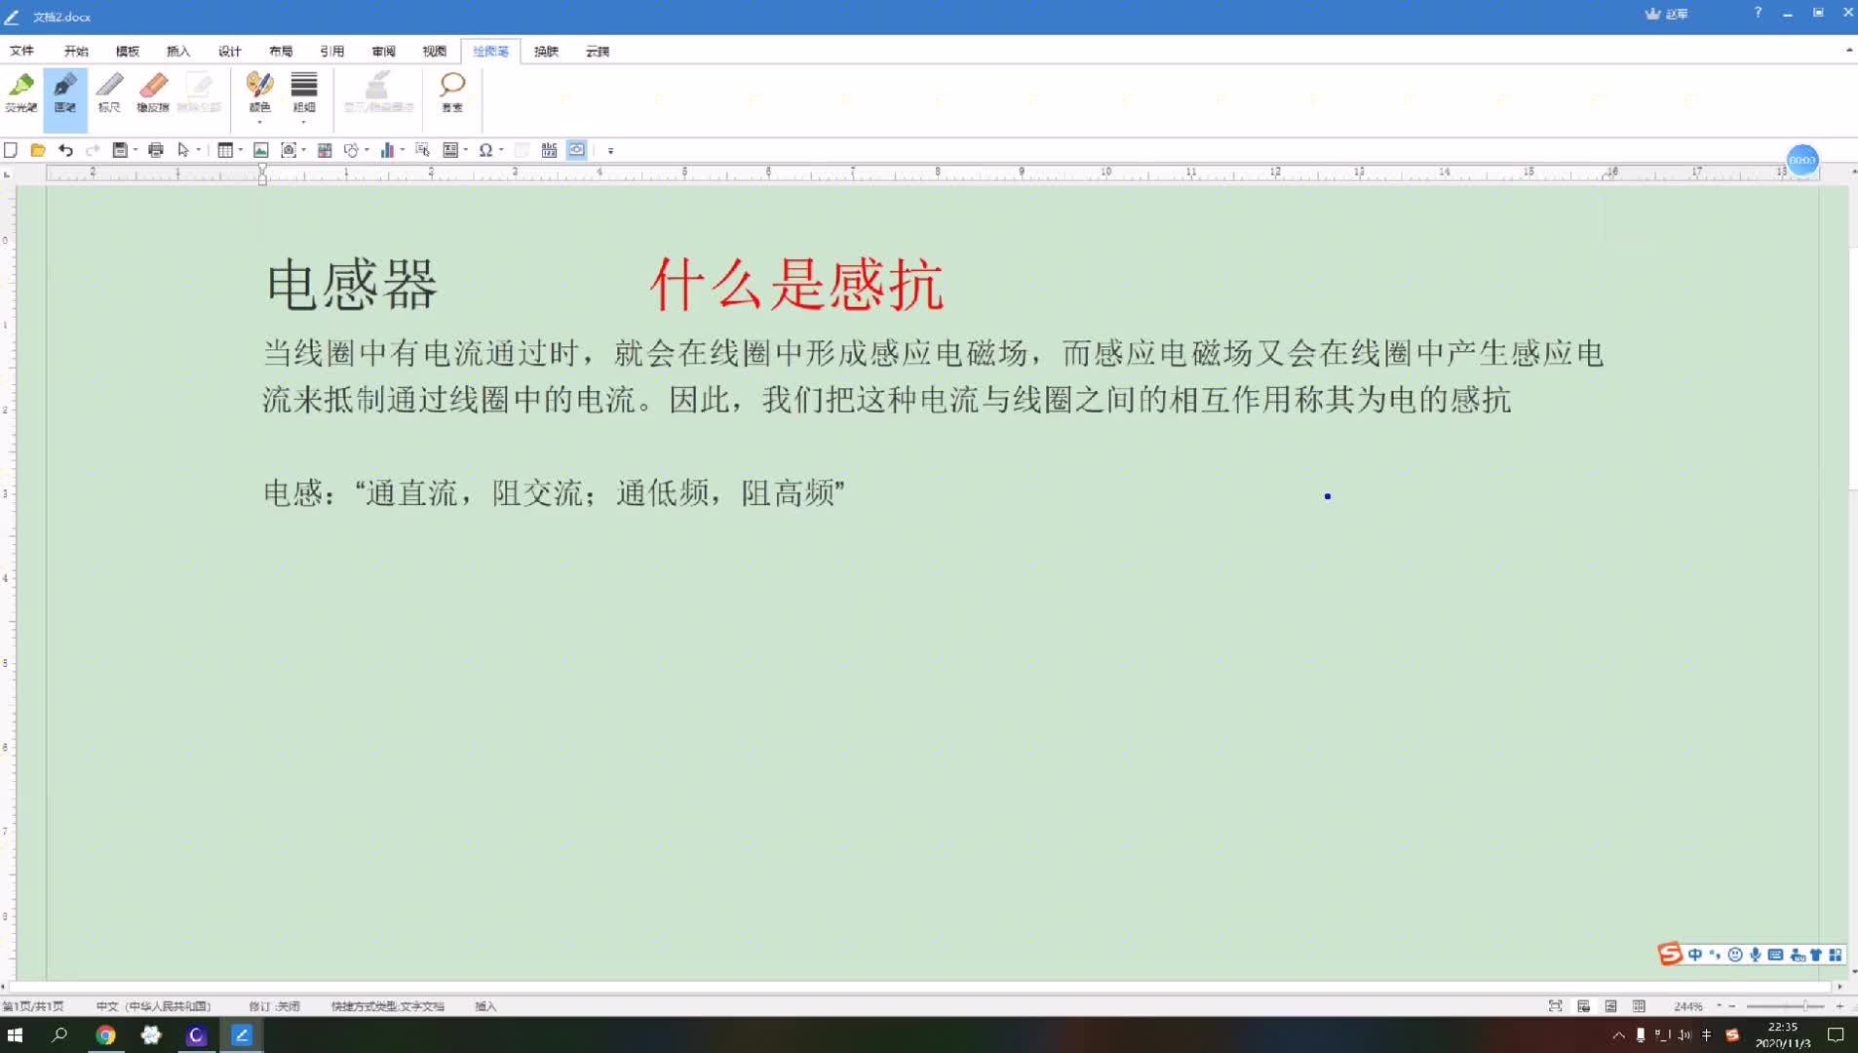Image resolution: width=1858 pixels, height=1053 pixels.
Task: Switch to the 插入 tab
Action: tap(178, 51)
